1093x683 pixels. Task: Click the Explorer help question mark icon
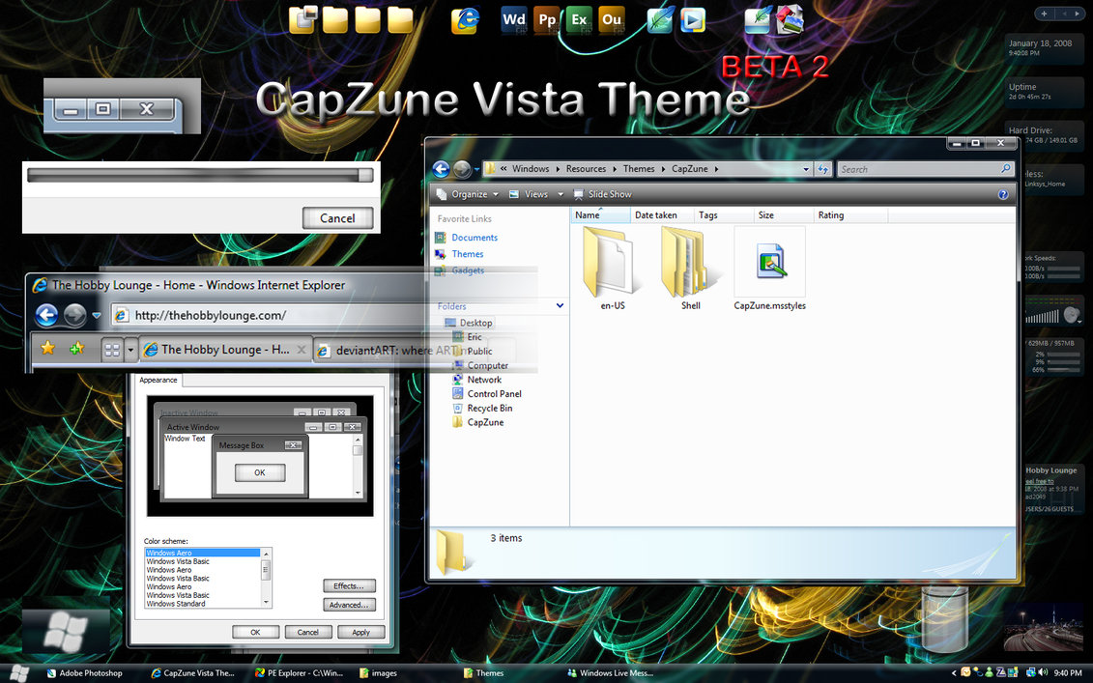point(1003,194)
